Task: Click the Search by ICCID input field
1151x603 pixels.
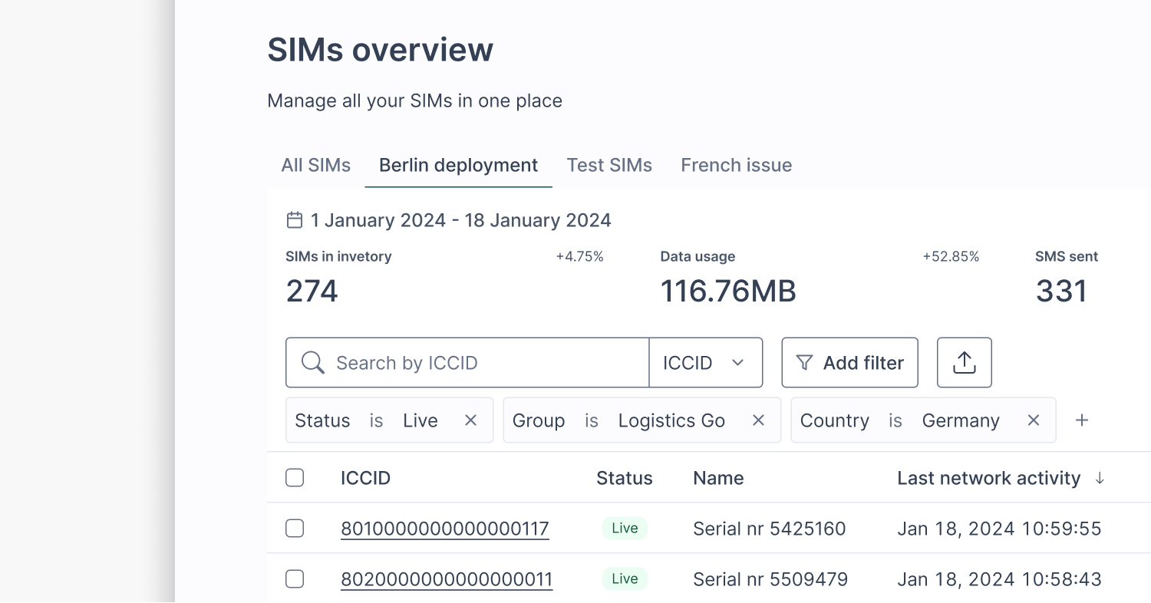Action: coord(483,363)
